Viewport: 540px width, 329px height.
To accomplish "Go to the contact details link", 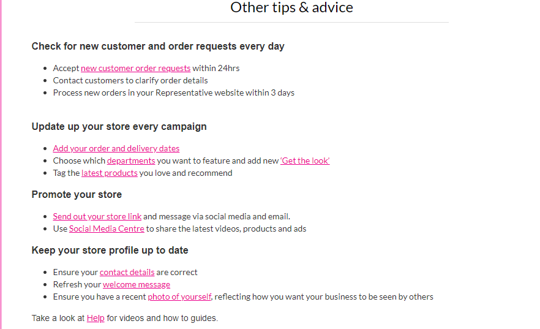I will [127, 273].
